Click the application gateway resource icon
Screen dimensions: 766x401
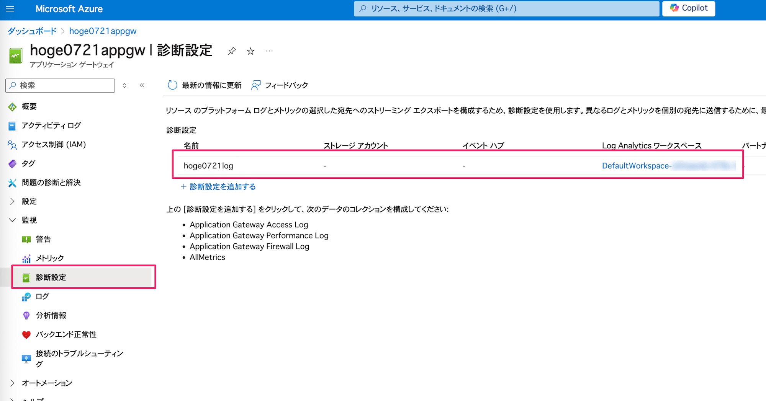pos(16,55)
